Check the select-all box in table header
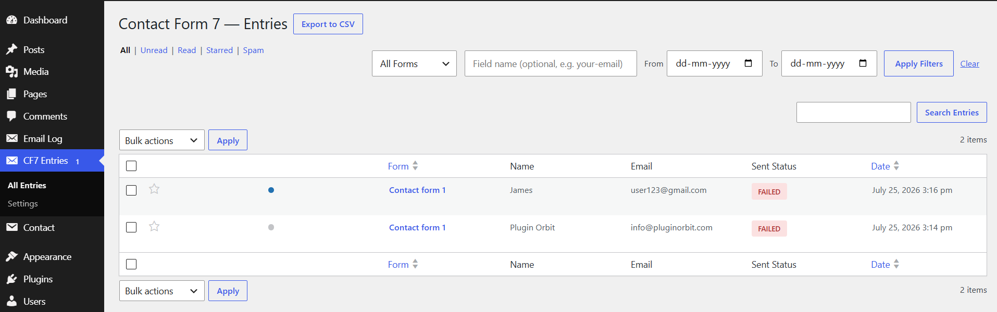 [131, 166]
